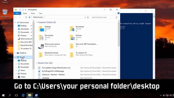Open Customize Quick Access Toolbar dropdown
This screenshot has width=174, height=98.
click(26, 10)
